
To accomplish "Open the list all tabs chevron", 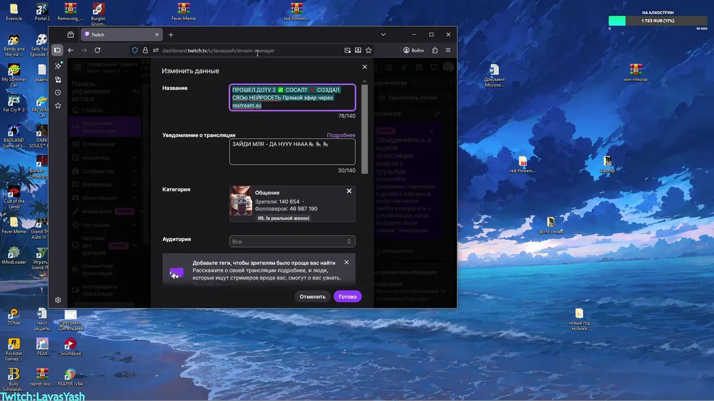I will point(383,35).
